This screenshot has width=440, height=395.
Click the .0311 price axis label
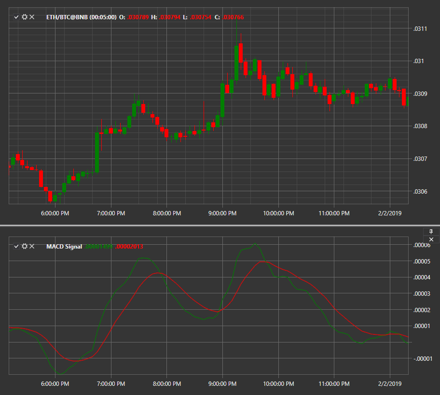420,28
